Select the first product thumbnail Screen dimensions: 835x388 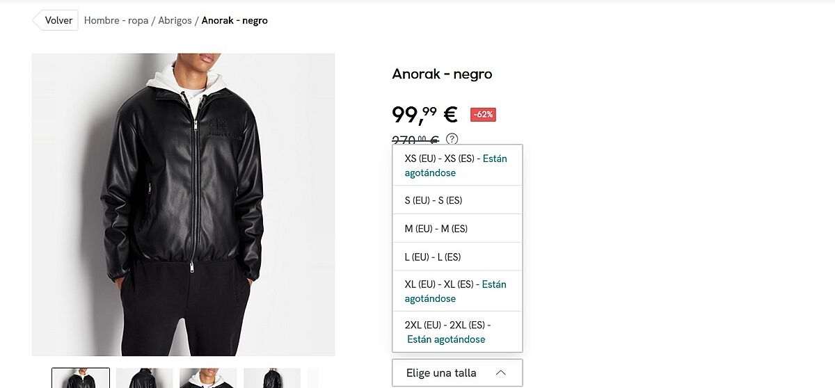point(81,378)
